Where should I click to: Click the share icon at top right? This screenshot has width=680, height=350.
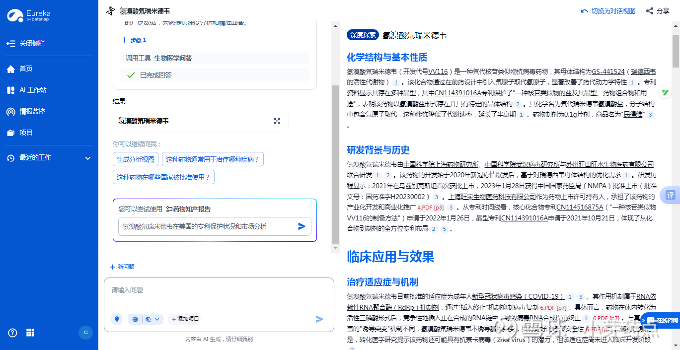pos(649,11)
